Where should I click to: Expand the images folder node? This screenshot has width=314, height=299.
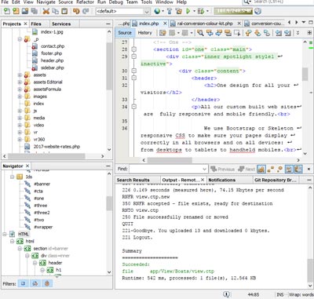(x=20, y=97)
